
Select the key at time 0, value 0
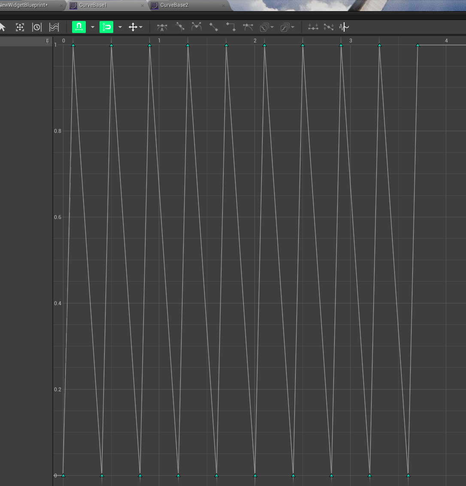[63, 475]
